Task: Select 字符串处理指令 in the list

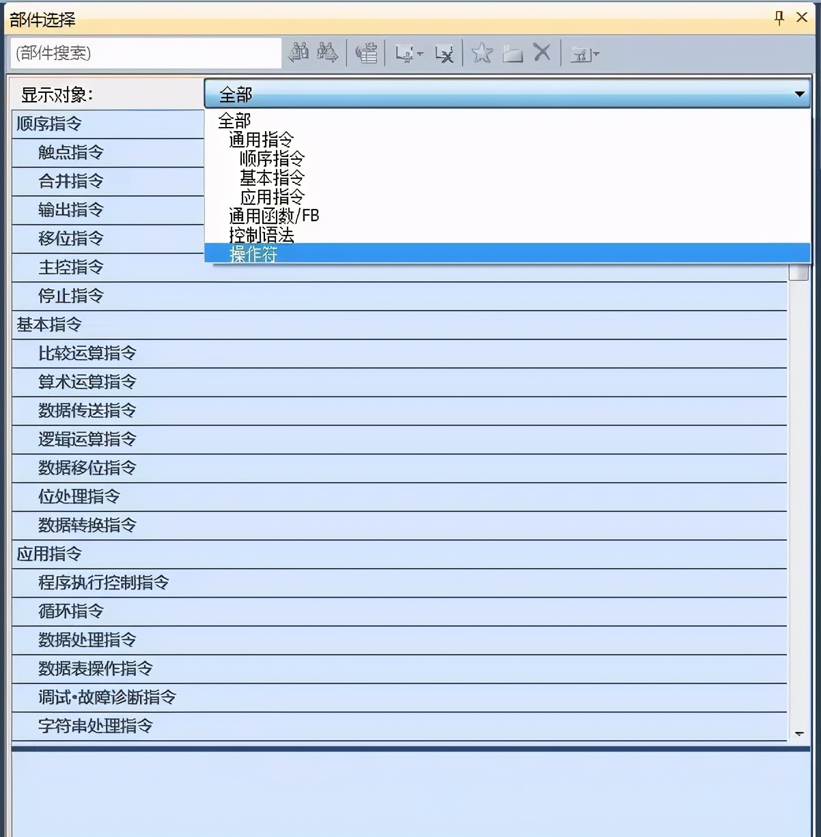Action: (96, 726)
